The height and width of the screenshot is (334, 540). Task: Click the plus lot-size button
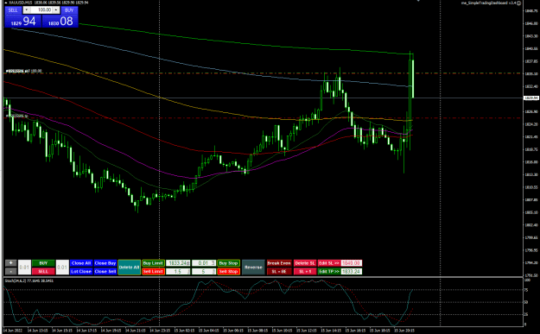10,263
